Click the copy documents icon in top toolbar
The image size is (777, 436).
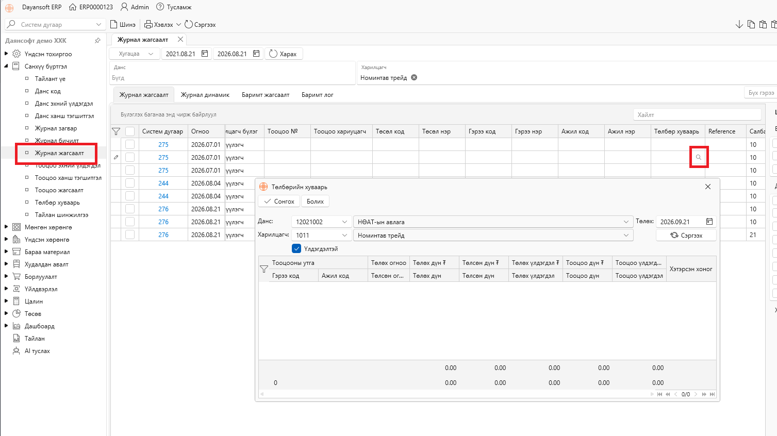[751, 24]
